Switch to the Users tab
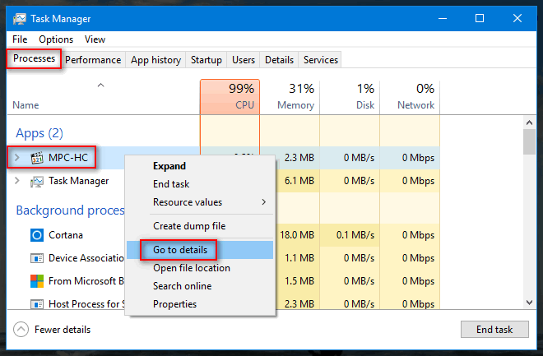The image size is (543, 356). tap(244, 60)
